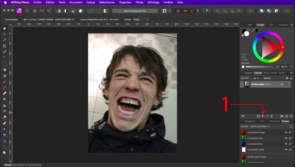Open the Normal blend mode dropdown
The width and height of the screenshot is (295, 167).
273,78
